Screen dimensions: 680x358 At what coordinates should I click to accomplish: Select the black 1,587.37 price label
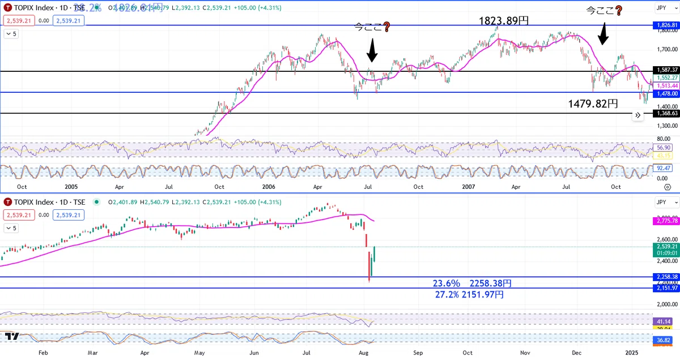pos(666,70)
